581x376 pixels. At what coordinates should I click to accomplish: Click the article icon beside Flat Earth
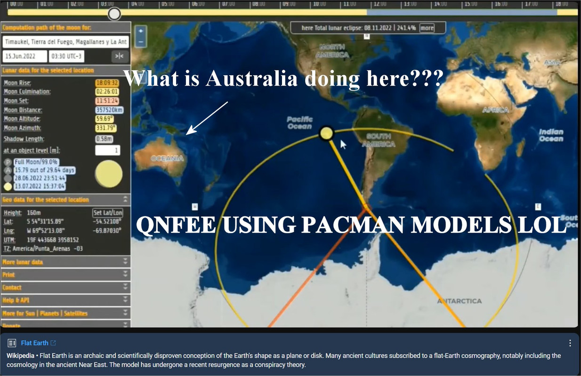12,343
